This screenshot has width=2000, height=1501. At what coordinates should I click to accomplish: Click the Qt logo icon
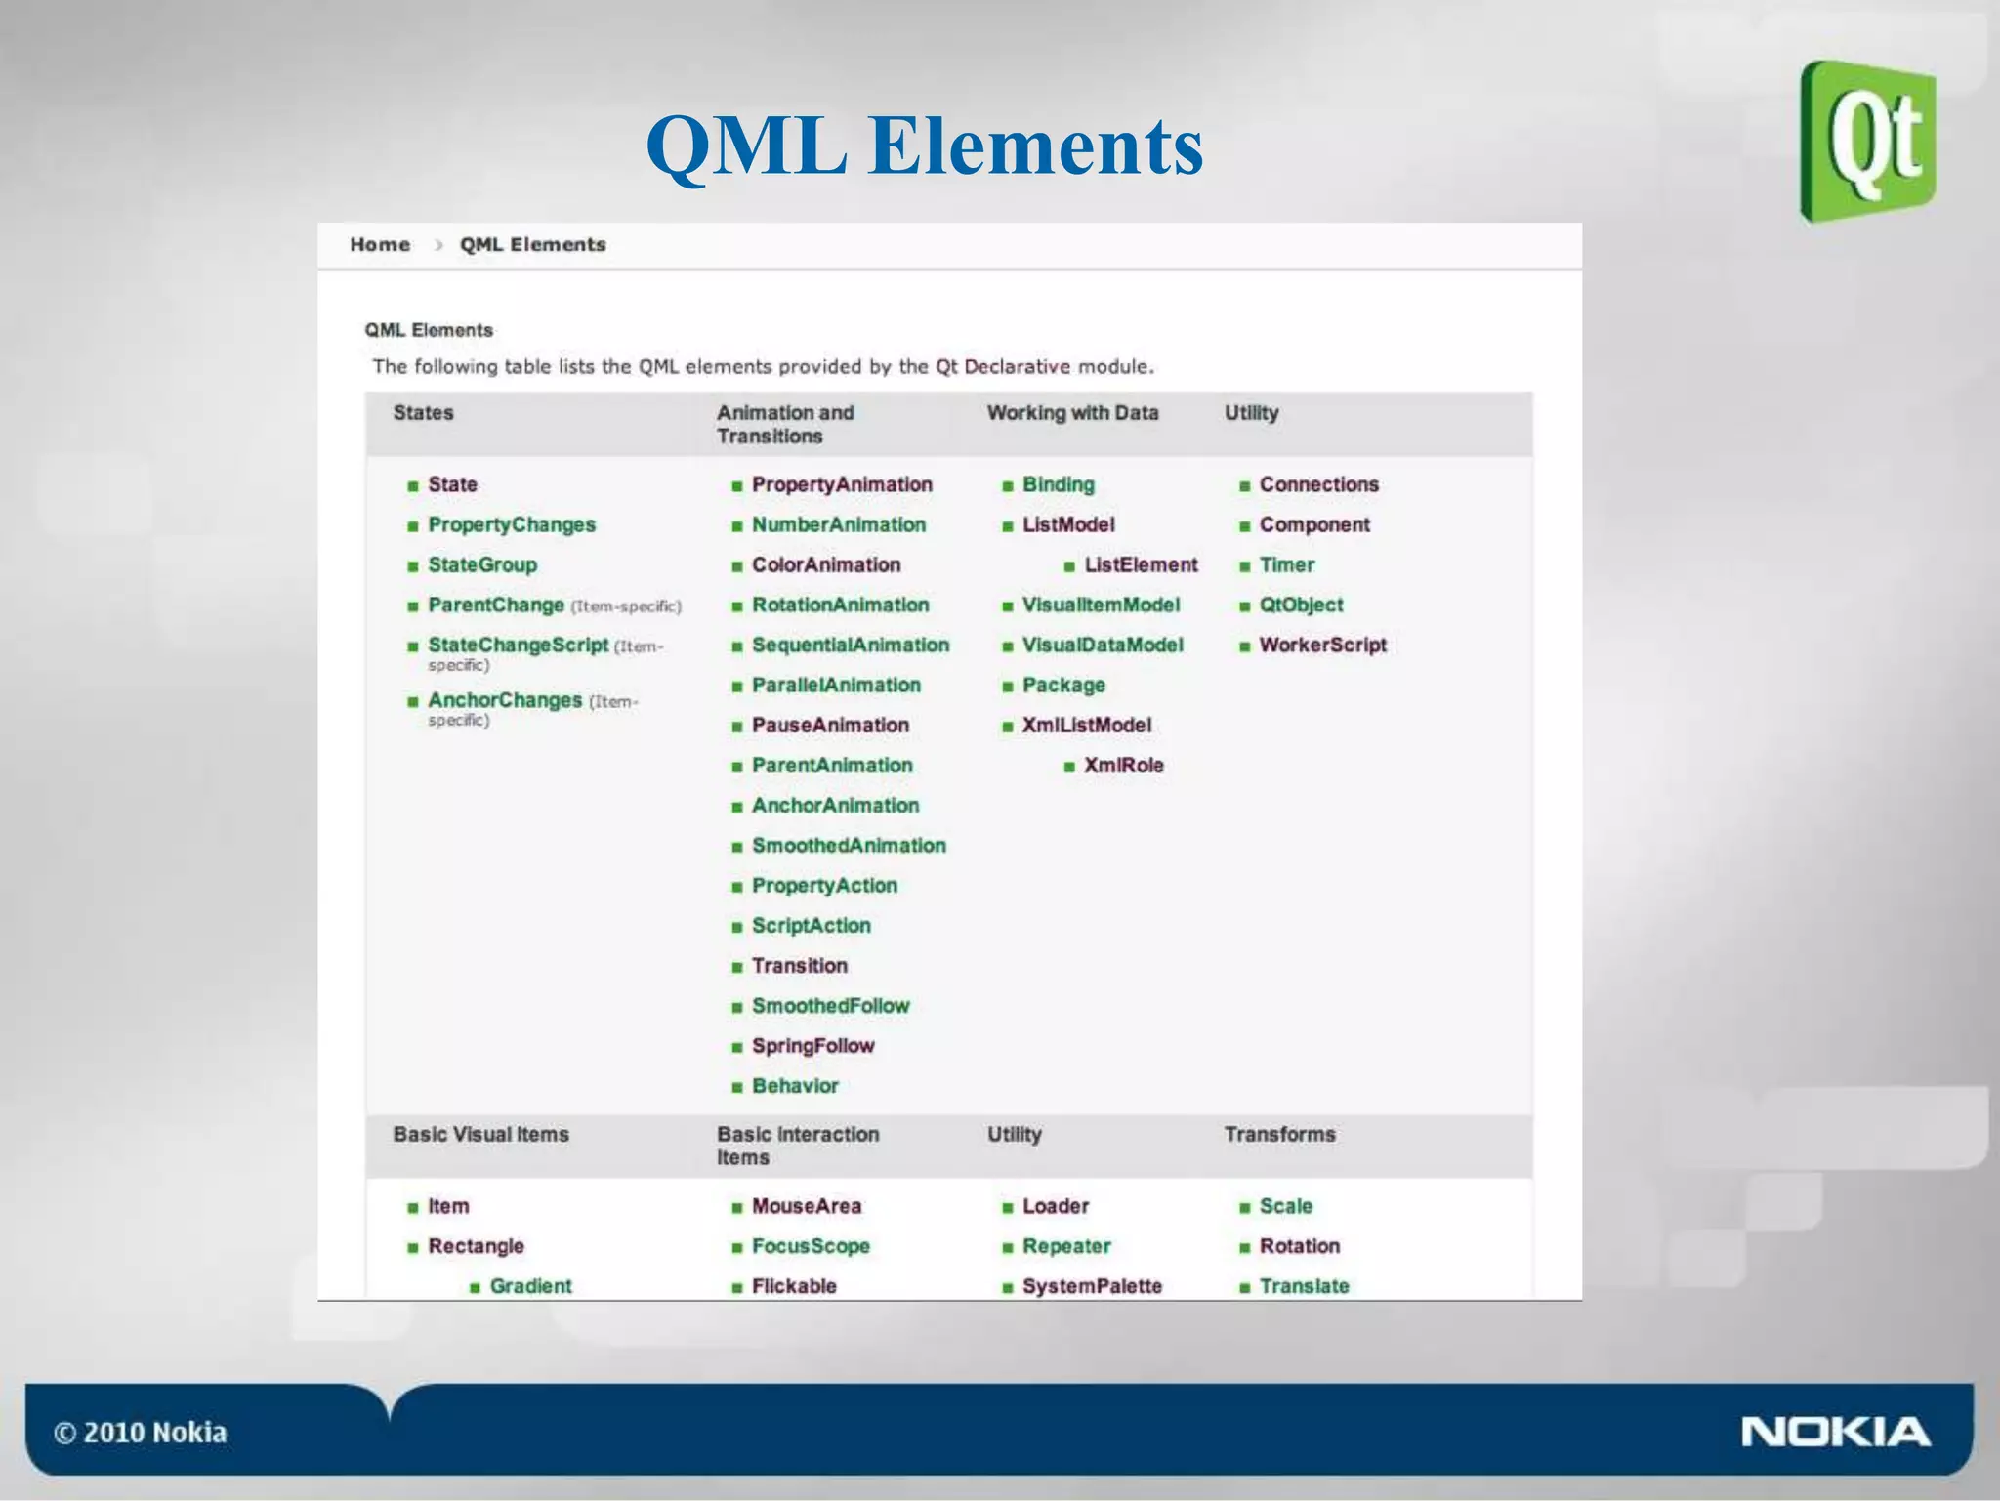click(1868, 142)
